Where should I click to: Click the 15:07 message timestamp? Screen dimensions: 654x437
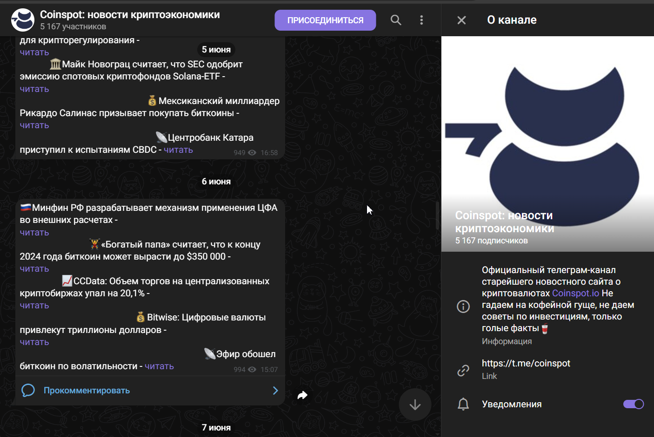269,370
